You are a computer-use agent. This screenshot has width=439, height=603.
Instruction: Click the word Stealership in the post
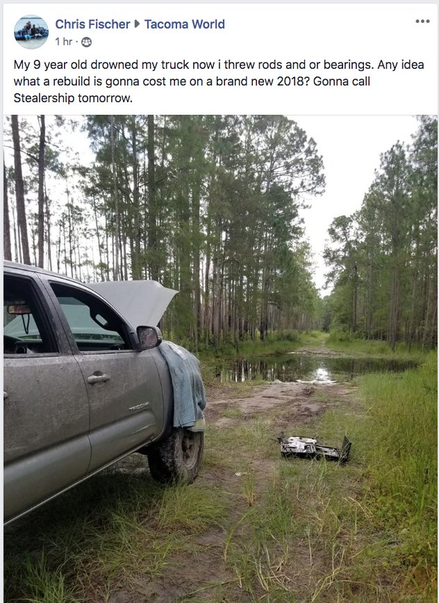click(x=44, y=98)
